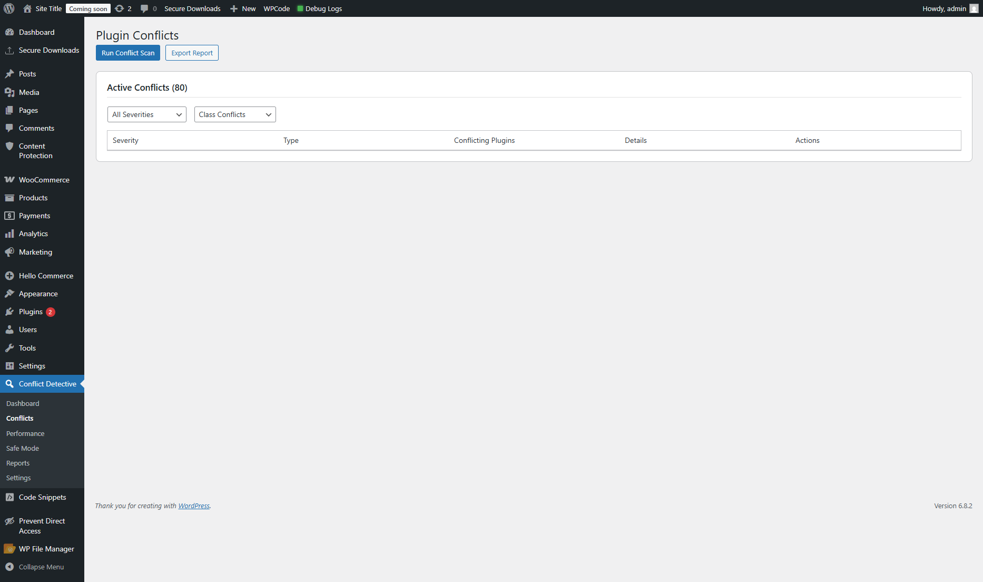
Task: Click the Analytics bar chart icon
Action: [x=9, y=234]
